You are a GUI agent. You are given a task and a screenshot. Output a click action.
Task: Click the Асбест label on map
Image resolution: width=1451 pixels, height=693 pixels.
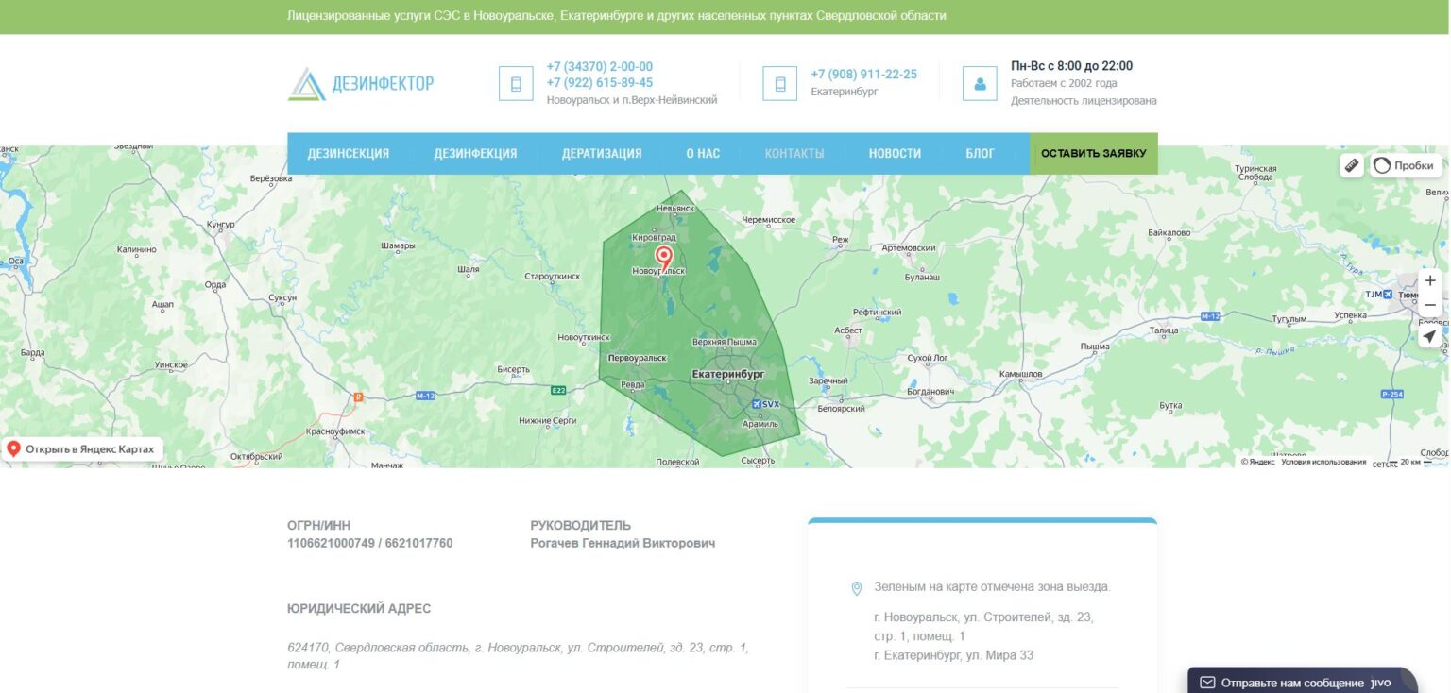pyautogui.click(x=848, y=330)
